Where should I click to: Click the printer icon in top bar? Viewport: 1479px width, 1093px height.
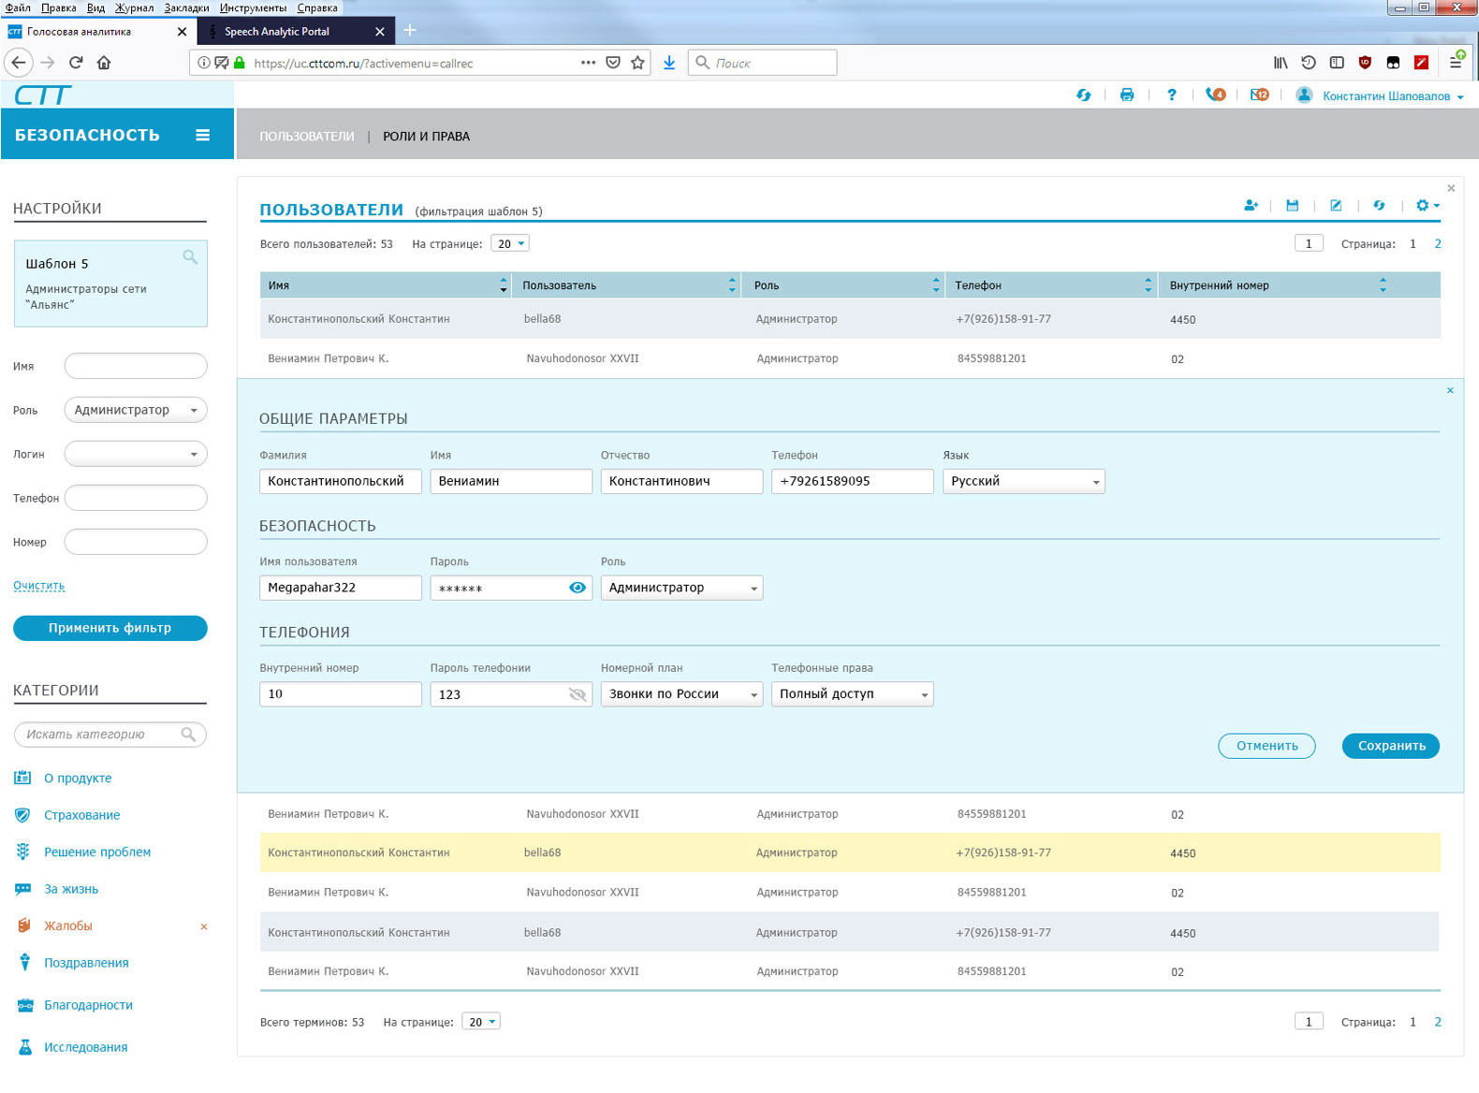pos(1127,95)
